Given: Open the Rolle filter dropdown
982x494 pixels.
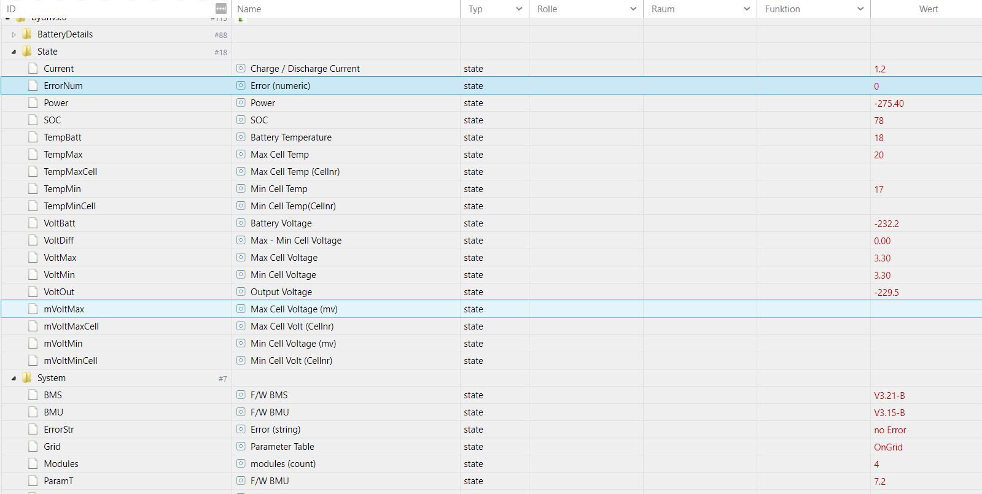Looking at the screenshot, I should [633, 9].
